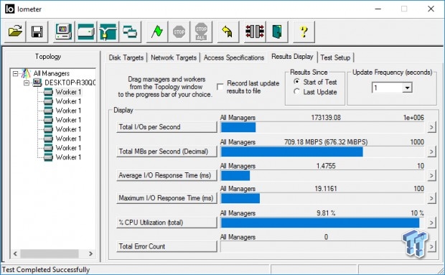Click the Reset Workers arrow icon

click(228, 32)
